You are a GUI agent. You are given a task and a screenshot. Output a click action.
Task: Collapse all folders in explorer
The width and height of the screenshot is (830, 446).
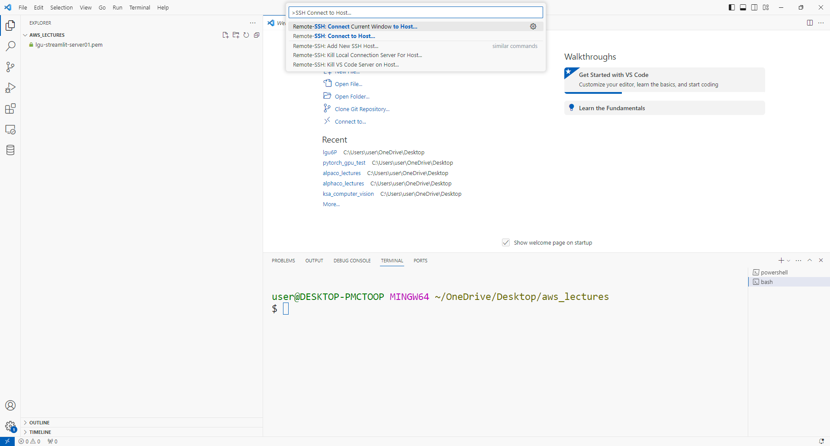point(257,35)
